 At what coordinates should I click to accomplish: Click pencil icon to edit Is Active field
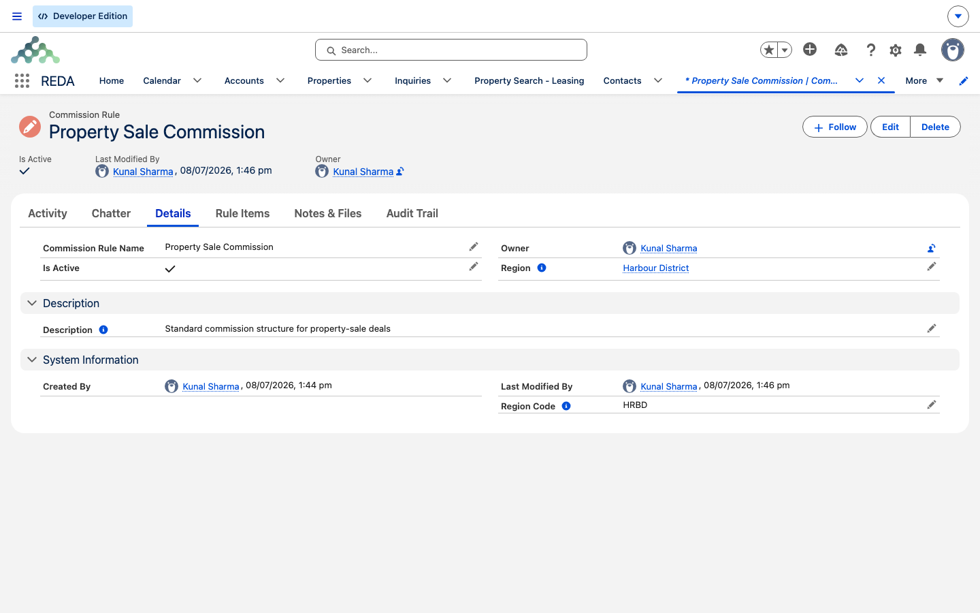(474, 267)
